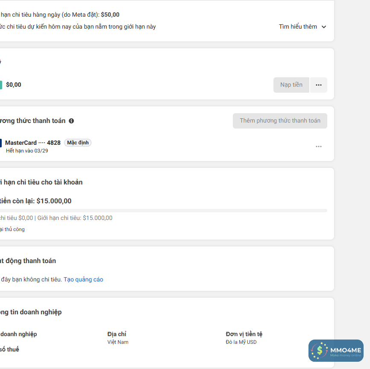Screen dimensions: 370x369
Task: Click the remaining amount $15.000,00 heading
Action: [54, 201]
